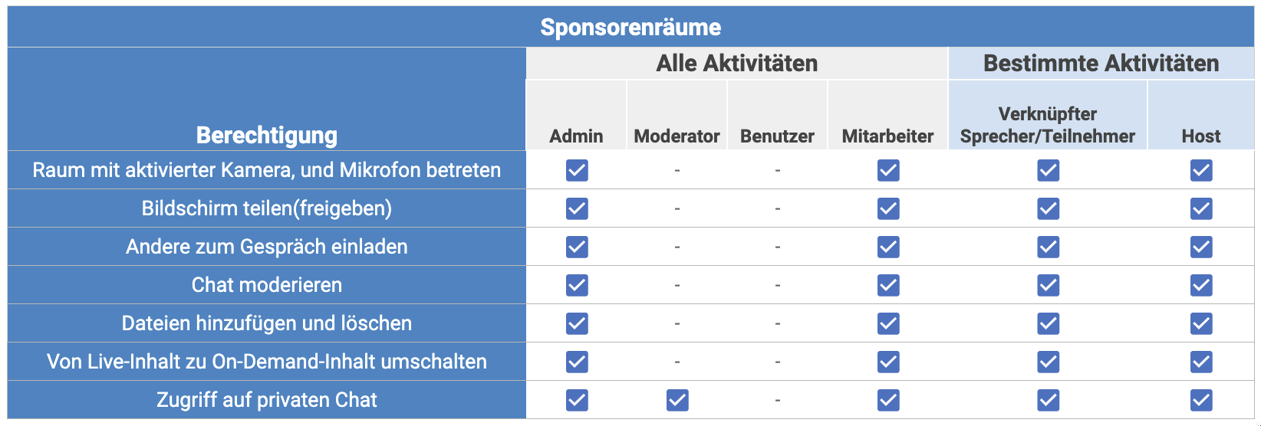1261x426 pixels.
Task: Click the Alle Aktivitäten group header
Action: pos(737,64)
